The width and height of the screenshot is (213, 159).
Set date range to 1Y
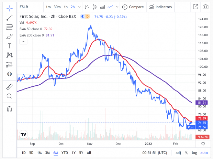point(74,153)
